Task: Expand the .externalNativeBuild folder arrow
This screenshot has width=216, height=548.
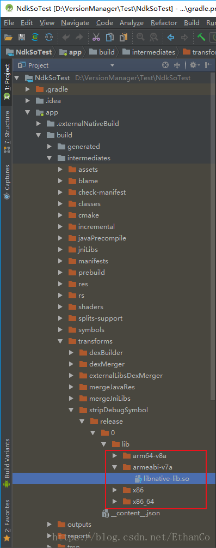Action: coord(39,123)
